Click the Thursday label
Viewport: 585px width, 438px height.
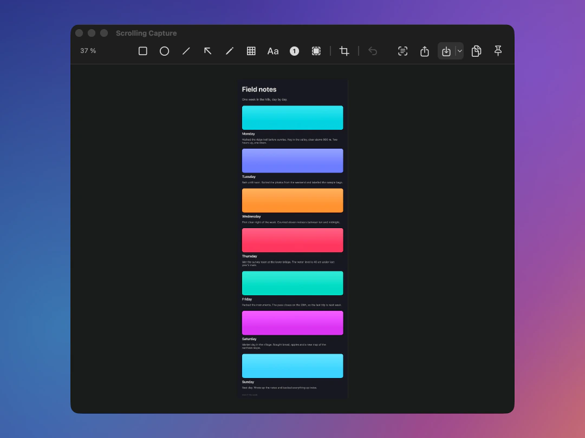249,256
